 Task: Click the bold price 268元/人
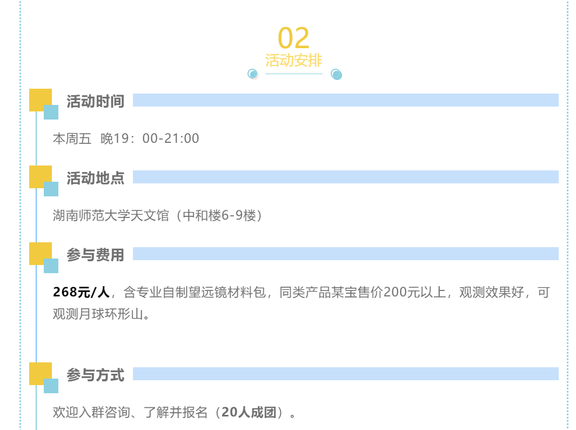[x=81, y=293]
